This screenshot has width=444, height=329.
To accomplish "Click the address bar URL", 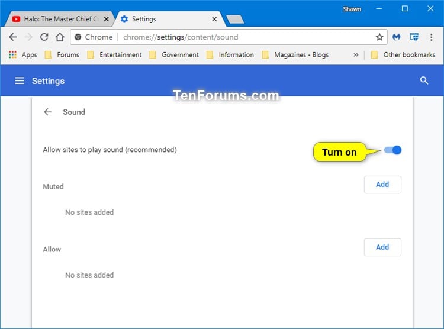I will 181,37.
